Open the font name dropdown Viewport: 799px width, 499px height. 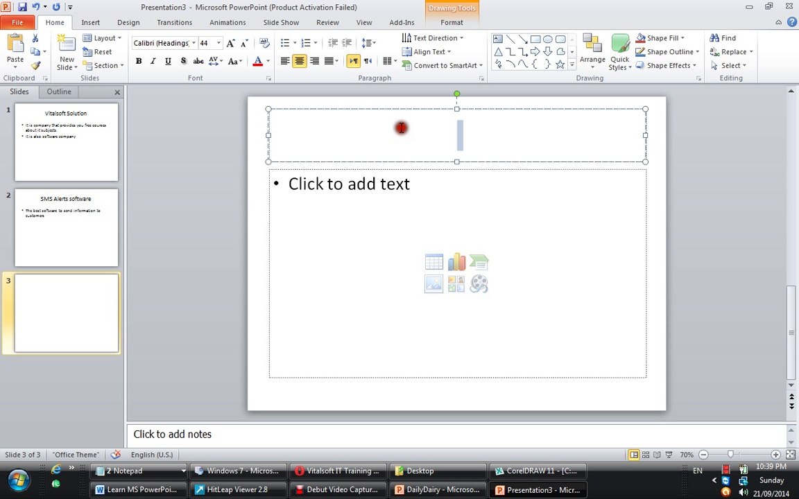[x=194, y=43]
